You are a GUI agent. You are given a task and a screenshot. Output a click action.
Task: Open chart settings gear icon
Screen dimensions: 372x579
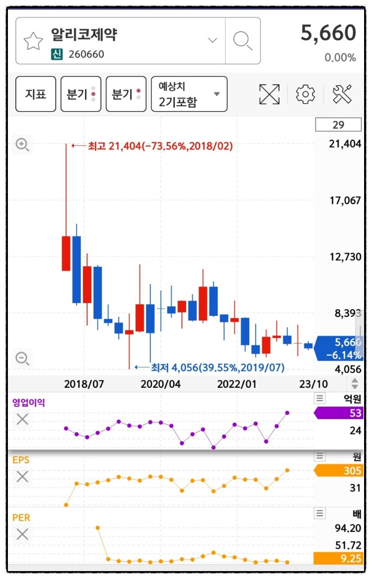(x=306, y=94)
